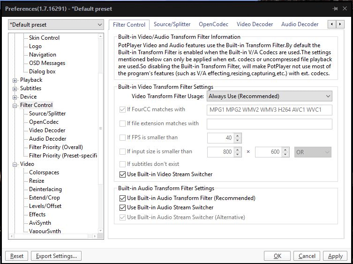353x264 pixels.
Task: Increase the input height 600 stepper
Action: pyautogui.click(x=285, y=150)
